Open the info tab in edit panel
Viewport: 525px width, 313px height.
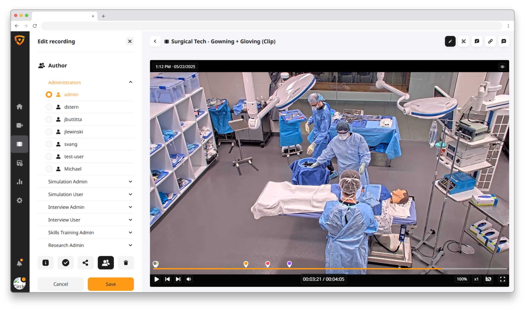point(46,263)
